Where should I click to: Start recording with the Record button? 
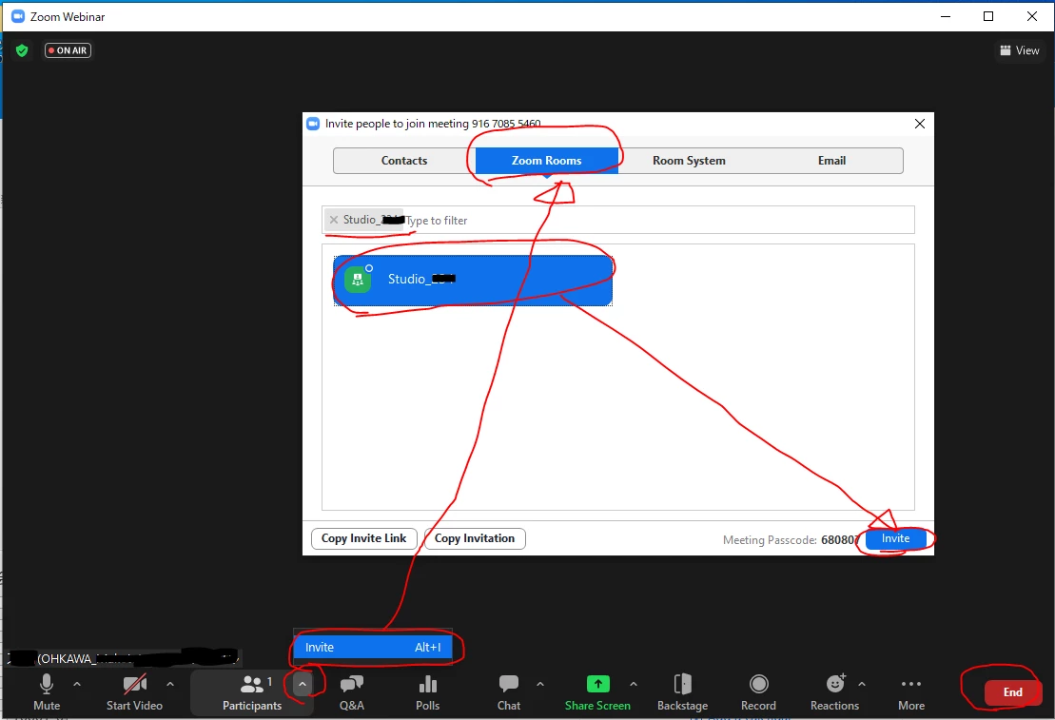[x=758, y=691]
